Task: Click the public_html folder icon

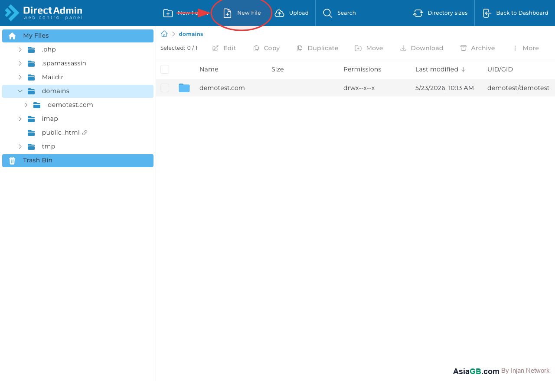Action: click(x=31, y=133)
